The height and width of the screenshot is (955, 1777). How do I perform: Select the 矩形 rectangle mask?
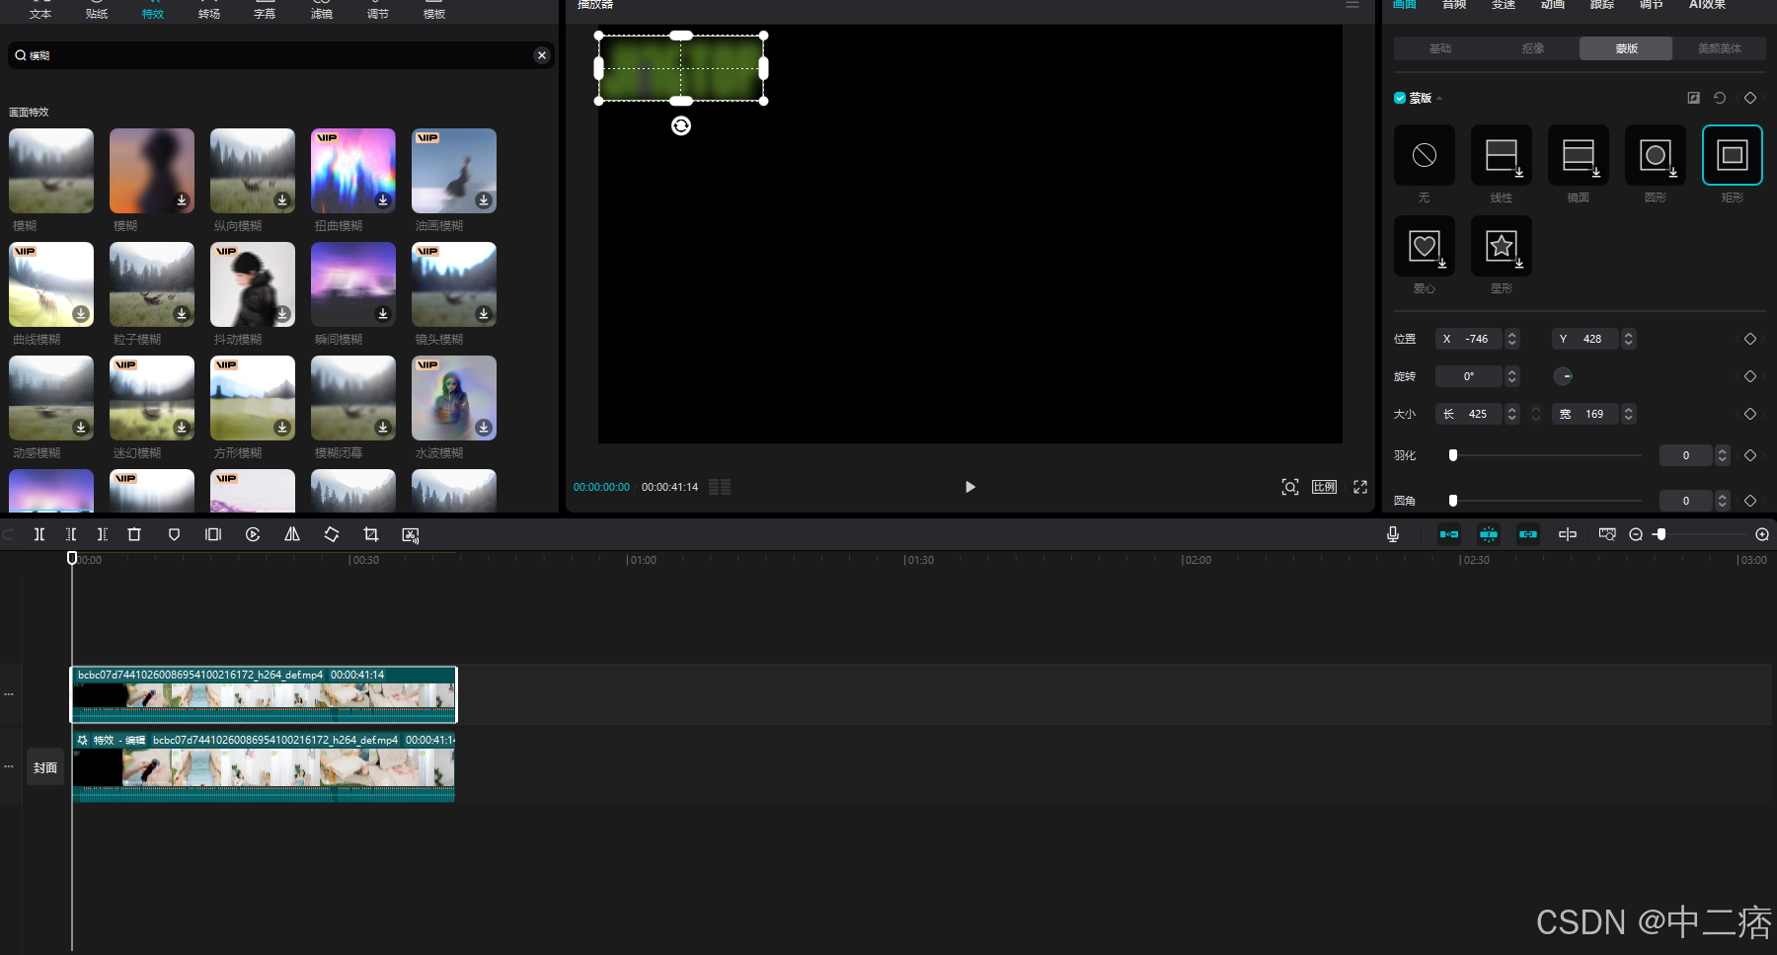pyautogui.click(x=1733, y=155)
